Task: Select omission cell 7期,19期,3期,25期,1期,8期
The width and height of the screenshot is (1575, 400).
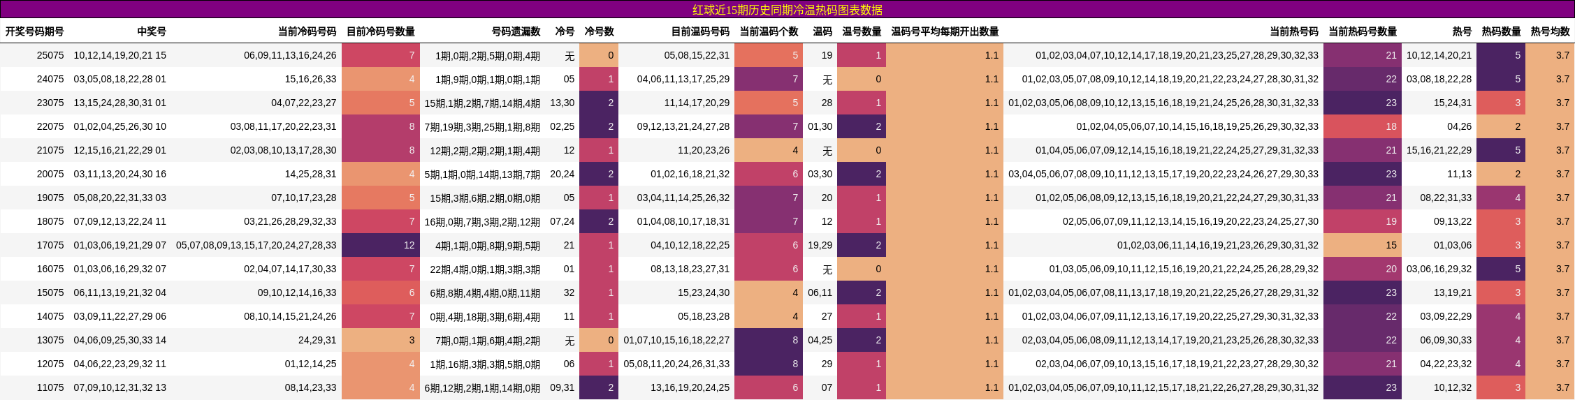Action: [x=482, y=126]
